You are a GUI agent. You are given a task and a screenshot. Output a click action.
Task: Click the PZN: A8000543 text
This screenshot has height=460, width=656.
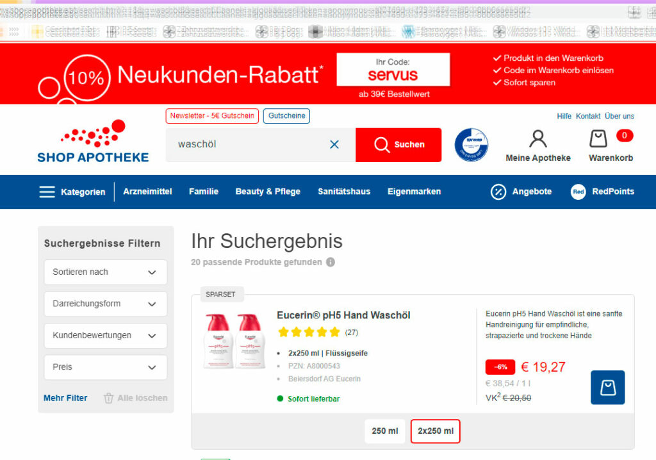(314, 366)
